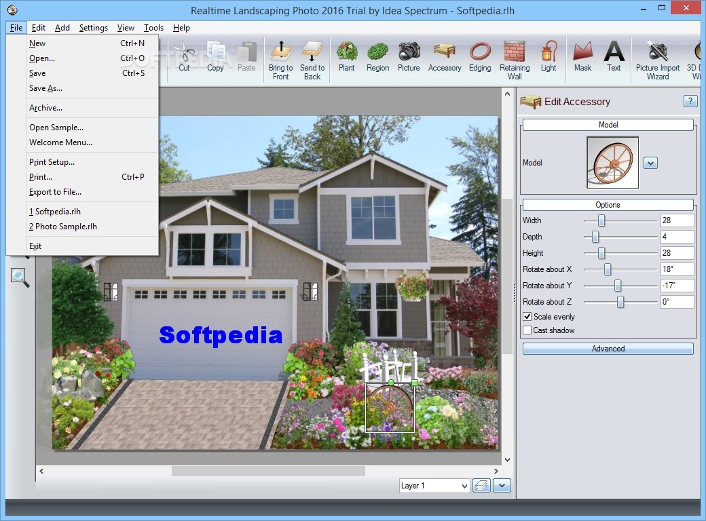
Task: Open recent file 1 Softpedia.rlh
Action: coord(82,212)
